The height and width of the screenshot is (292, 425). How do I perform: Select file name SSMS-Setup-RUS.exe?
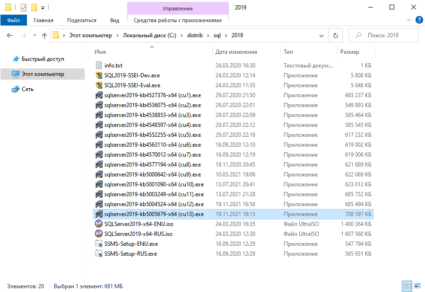click(130, 254)
